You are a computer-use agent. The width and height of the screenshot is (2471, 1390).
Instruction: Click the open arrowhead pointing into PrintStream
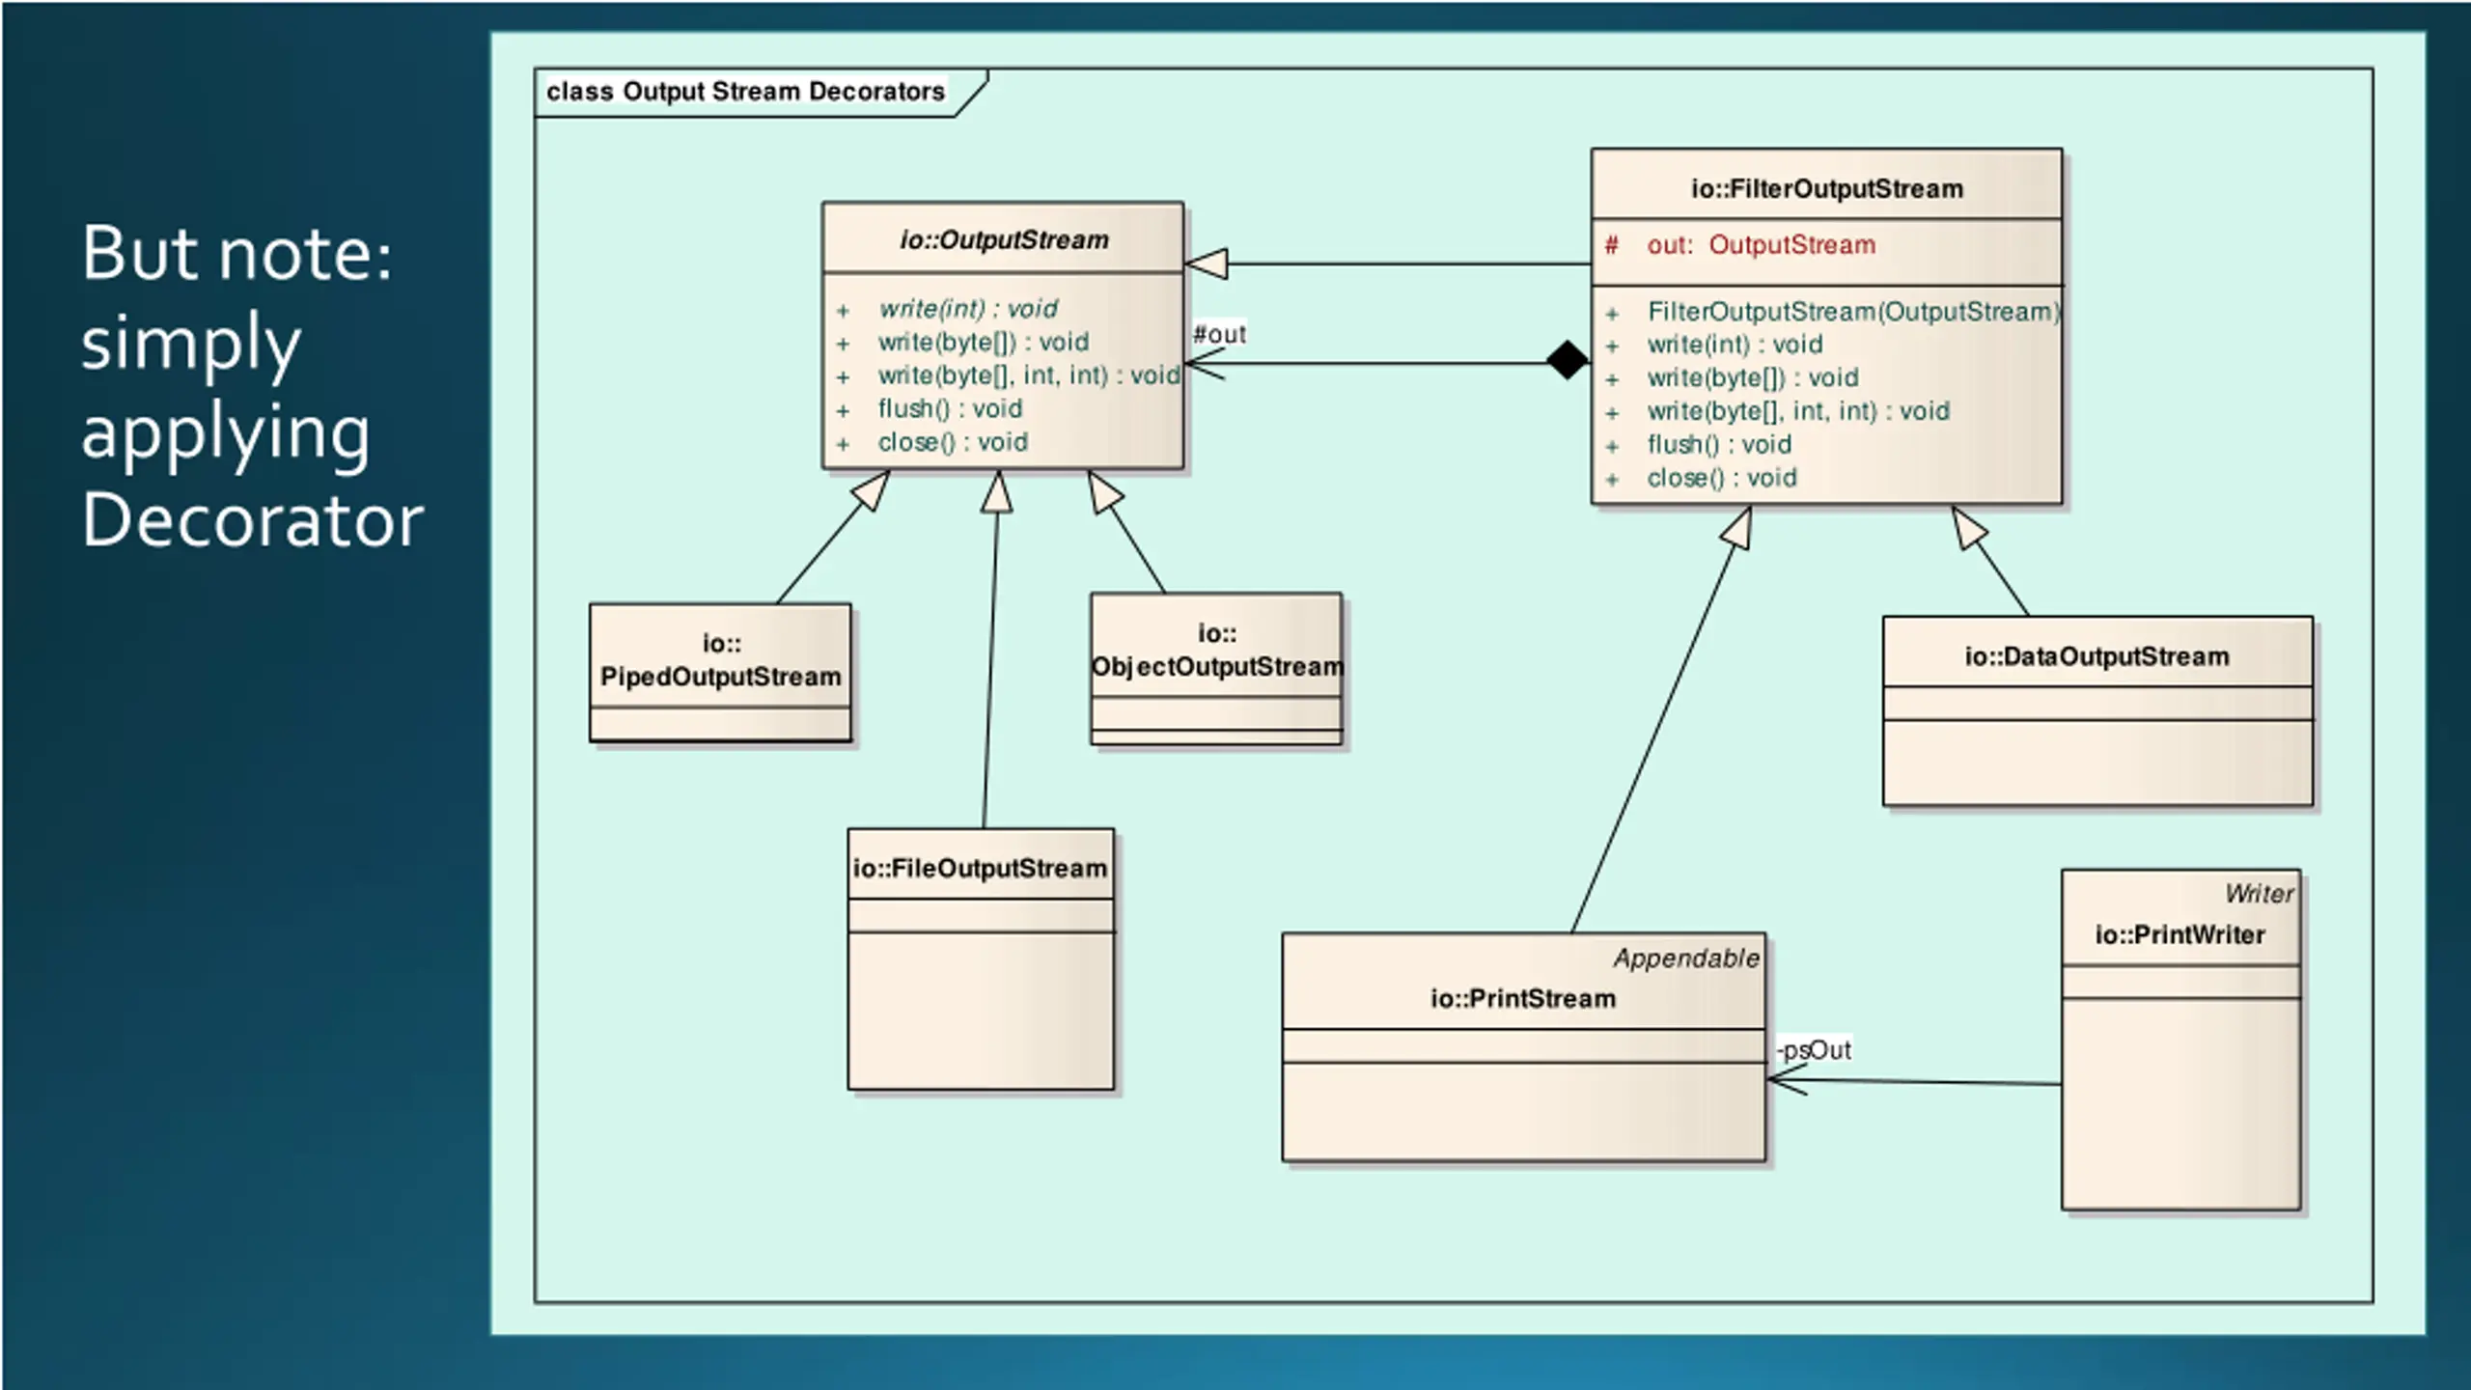1787,1080
